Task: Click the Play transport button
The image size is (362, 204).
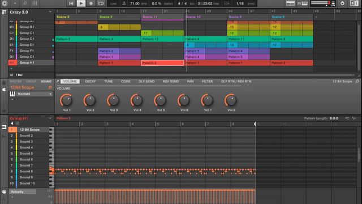Action: (81, 3)
